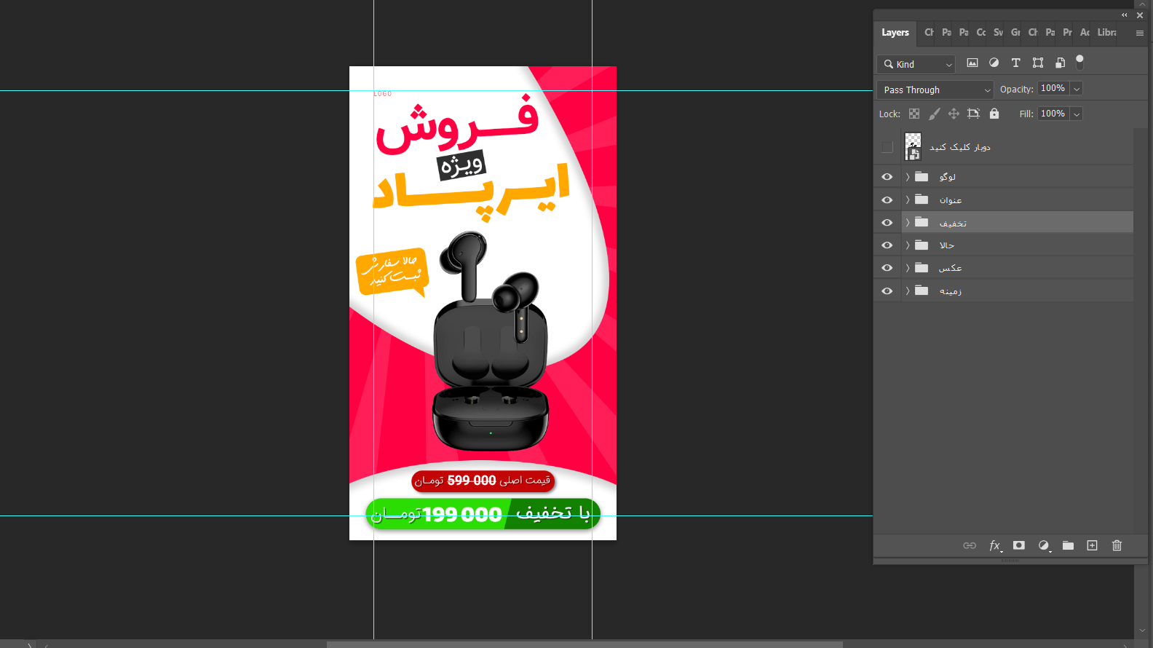Screen dimensions: 1153x648
Task: Open the Layers panel options menu
Action: (x=1139, y=33)
